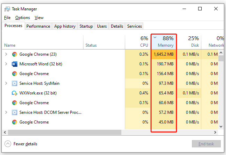The image size is (226, 155).
Task: Close the Task Manager window
Action: (216, 9)
